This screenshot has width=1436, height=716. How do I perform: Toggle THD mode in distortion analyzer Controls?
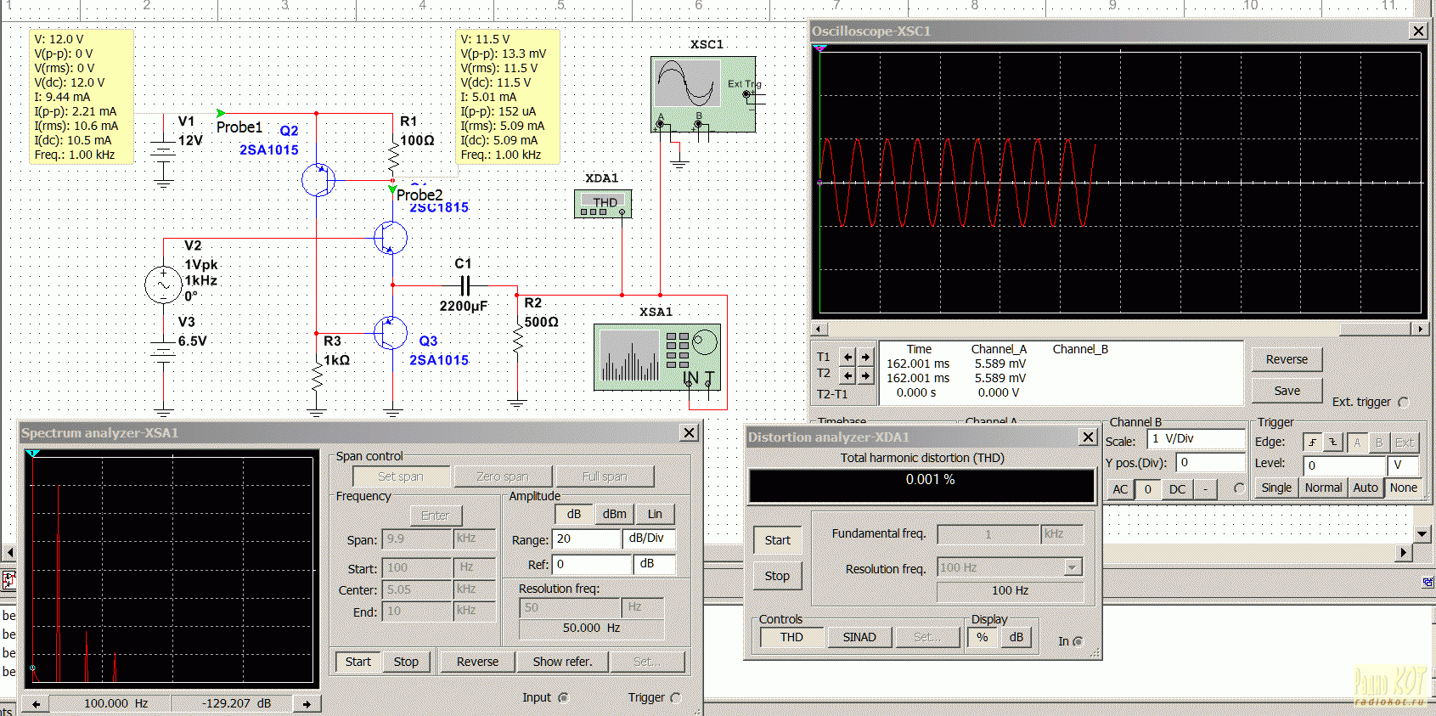pos(791,637)
